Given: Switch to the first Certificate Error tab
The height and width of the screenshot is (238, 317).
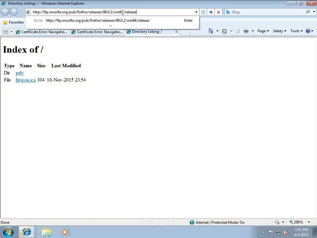Looking at the screenshot, I should click(x=42, y=32).
